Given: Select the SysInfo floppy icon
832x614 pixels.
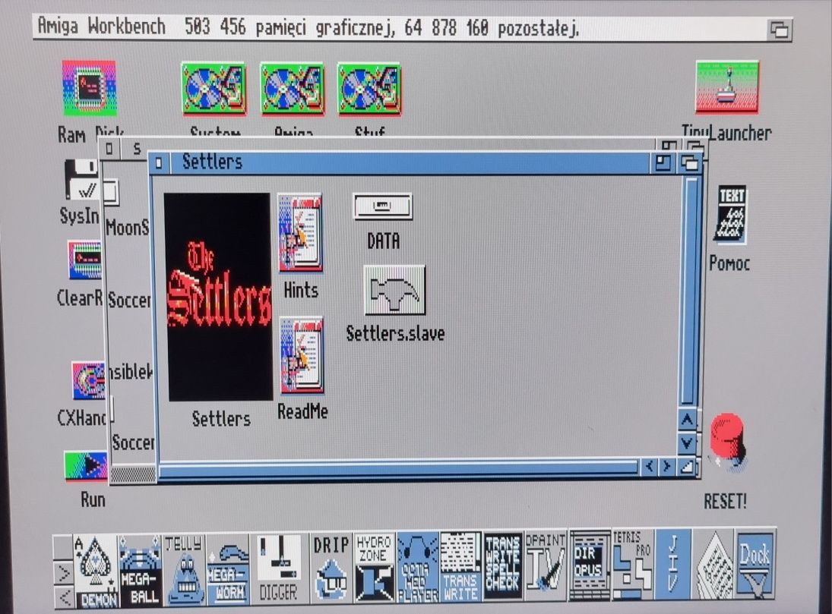Looking at the screenshot, I should [81, 181].
